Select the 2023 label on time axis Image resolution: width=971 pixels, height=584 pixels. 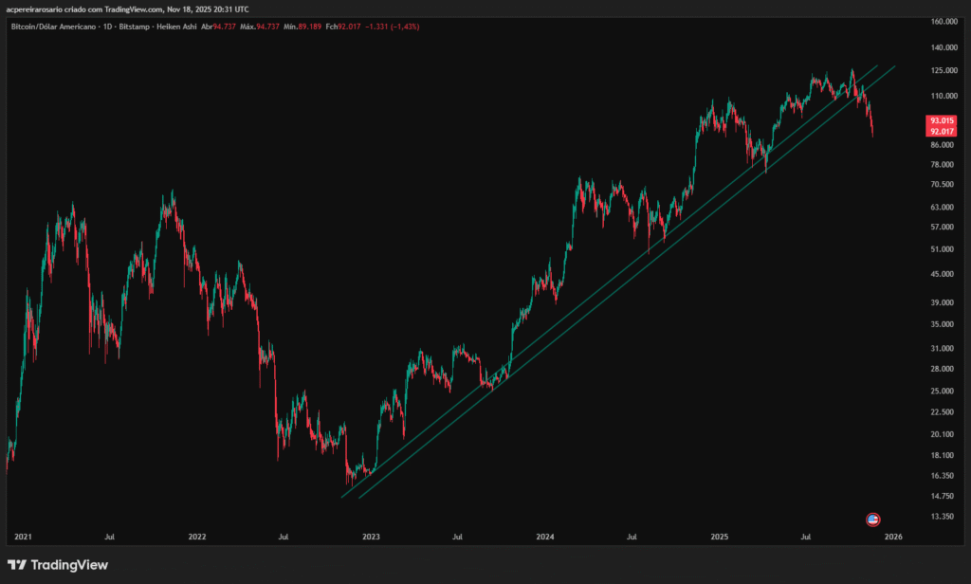coord(371,537)
